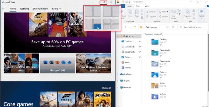Open the Like a Dragon game cover
This screenshot has height=107, width=209.
pyautogui.click(x=102, y=99)
